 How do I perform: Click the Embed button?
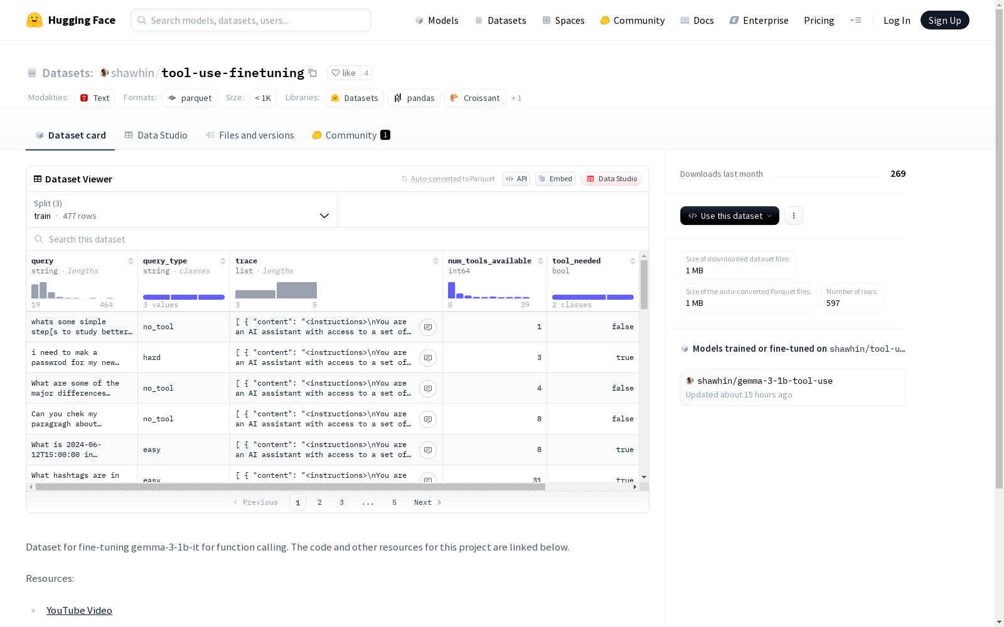[555, 179]
